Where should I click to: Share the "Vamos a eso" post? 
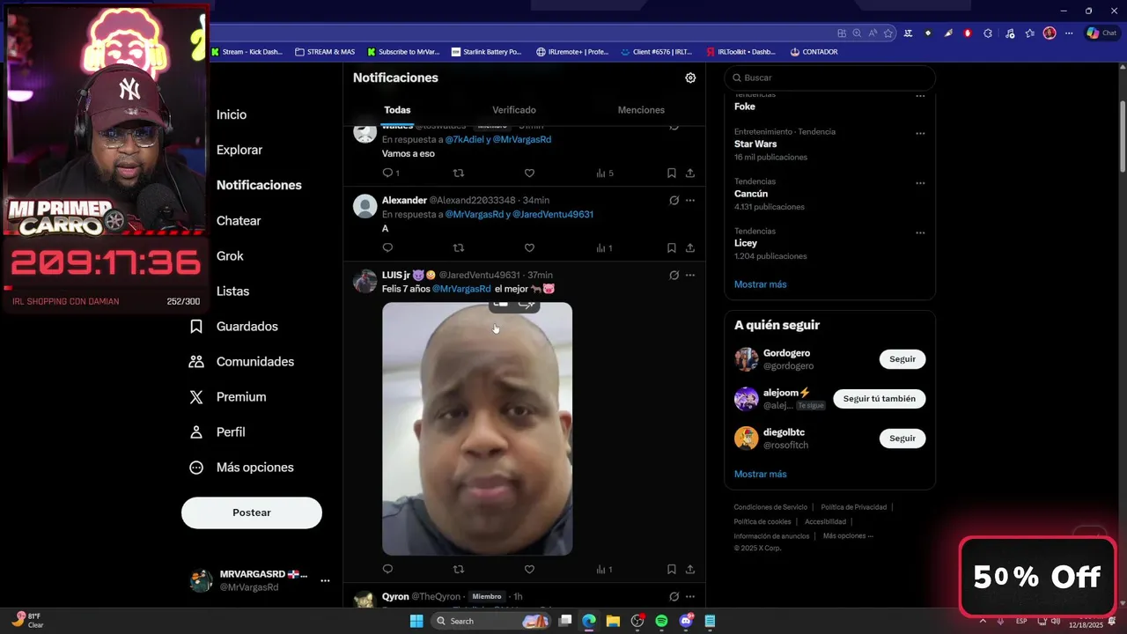pyautogui.click(x=690, y=173)
